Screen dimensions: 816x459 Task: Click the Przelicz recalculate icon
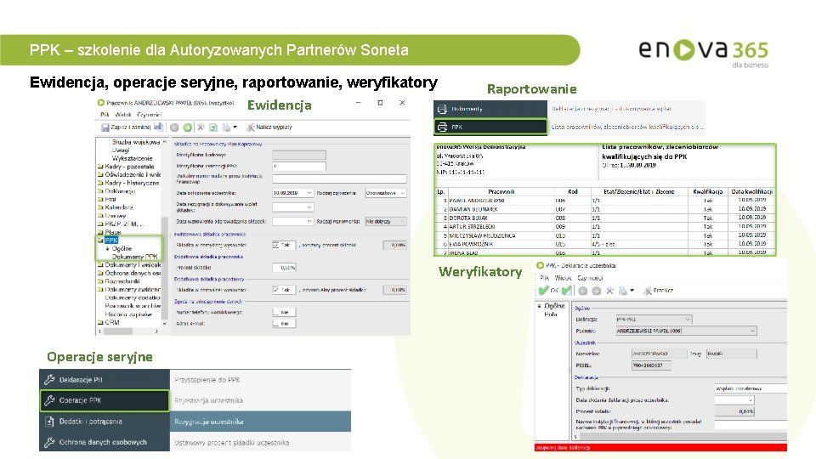click(x=648, y=291)
